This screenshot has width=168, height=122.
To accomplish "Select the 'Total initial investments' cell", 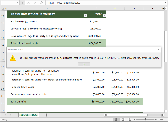I will tap(47, 43).
